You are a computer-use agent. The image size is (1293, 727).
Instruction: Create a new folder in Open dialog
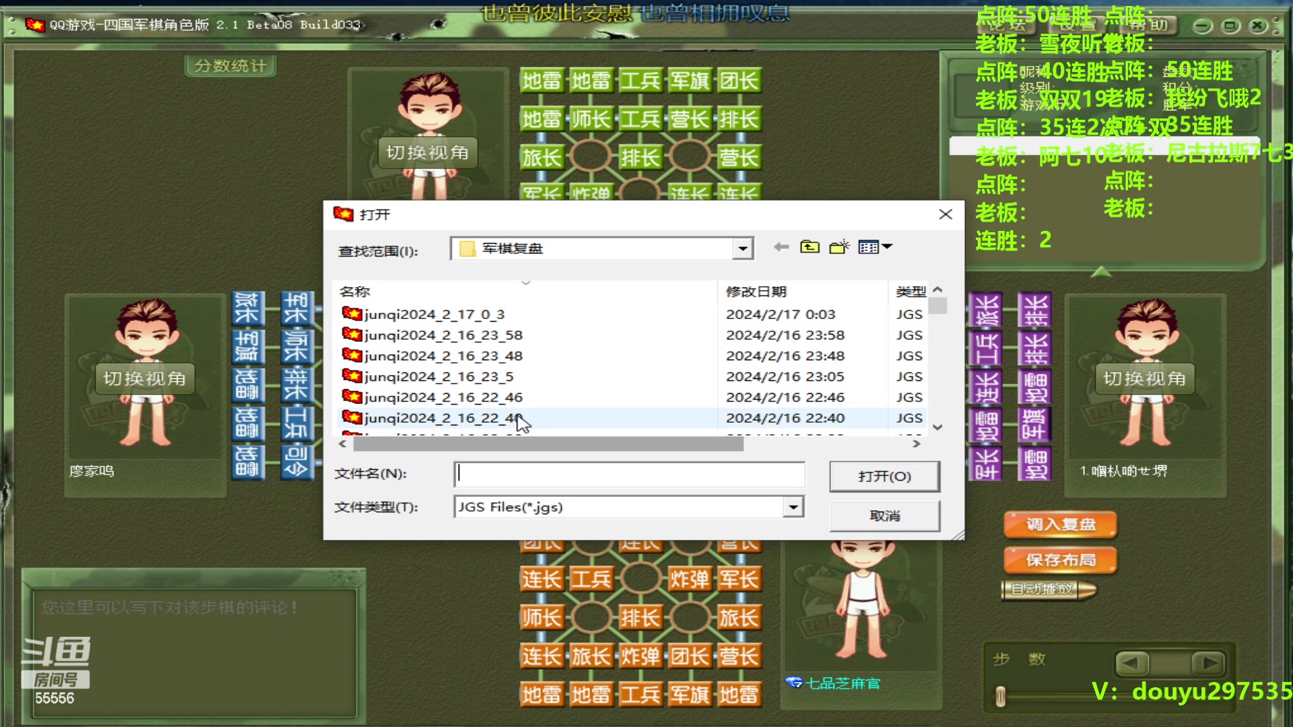839,247
